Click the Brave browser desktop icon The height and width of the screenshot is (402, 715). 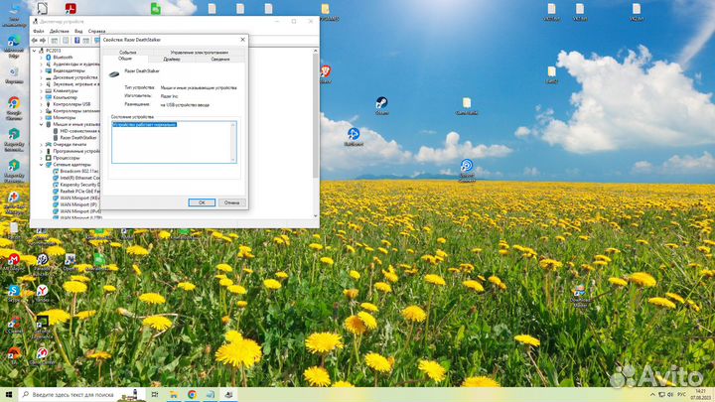pos(325,71)
